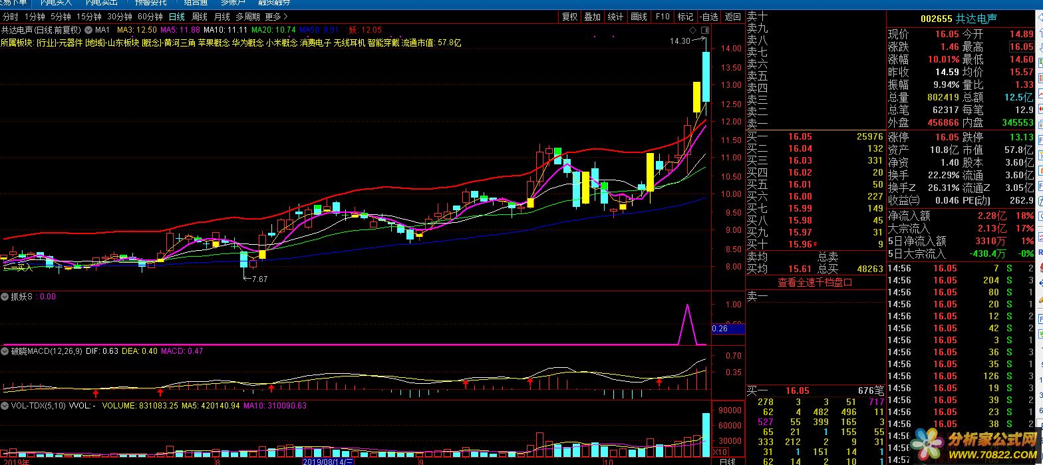Open the 统计 statistics button
Screen dimensions: 1043x465
pyautogui.click(x=615, y=17)
